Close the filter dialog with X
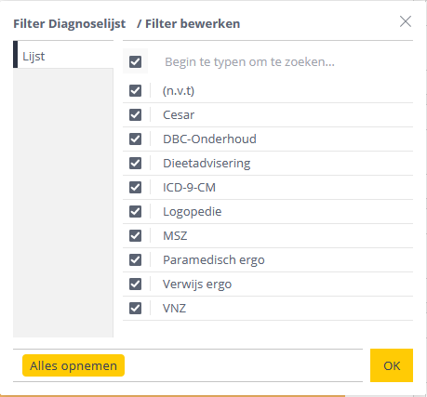The image size is (427, 397). (406, 21)
